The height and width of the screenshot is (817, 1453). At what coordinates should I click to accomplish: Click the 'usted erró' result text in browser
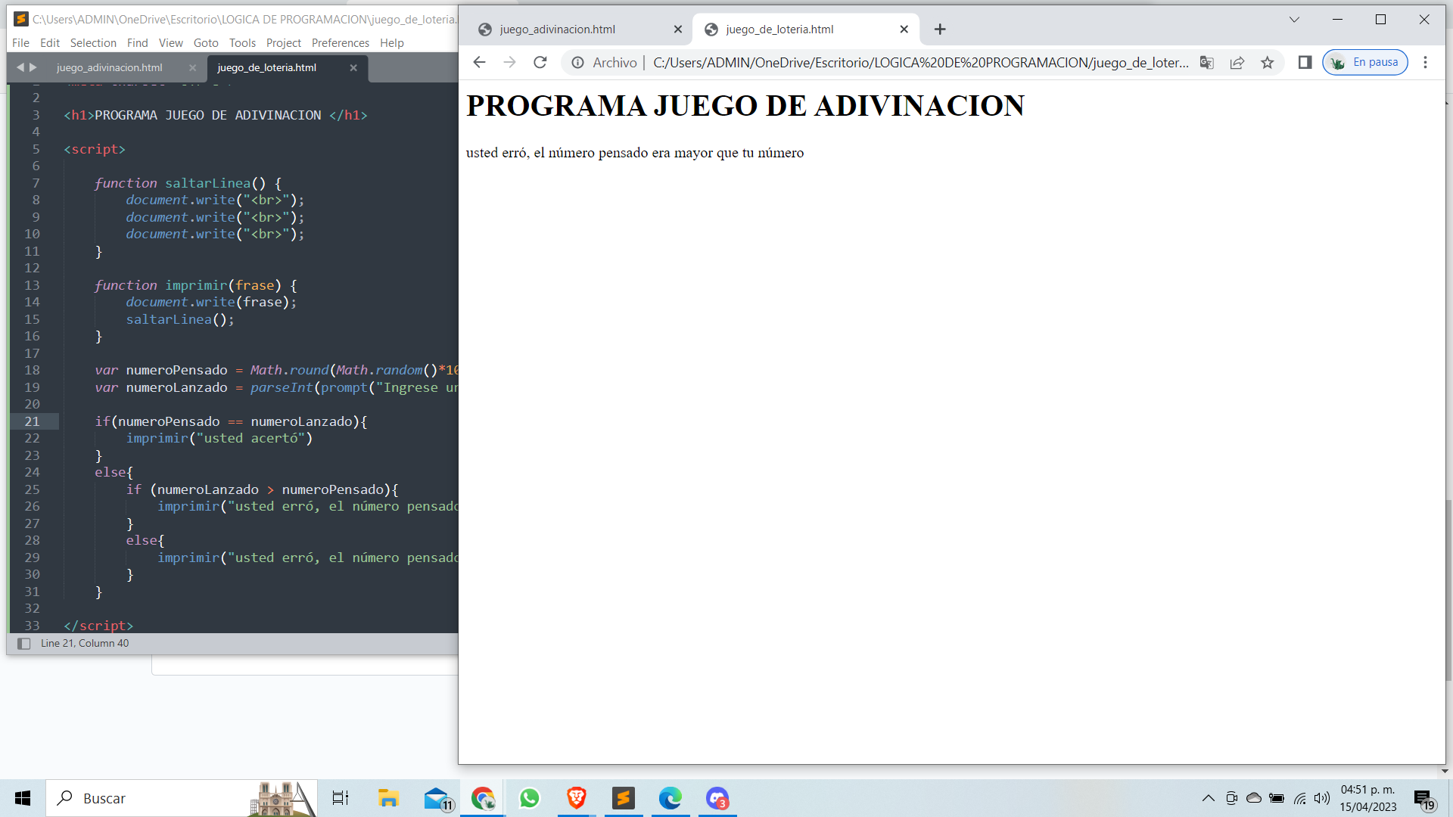coord(634,153)
